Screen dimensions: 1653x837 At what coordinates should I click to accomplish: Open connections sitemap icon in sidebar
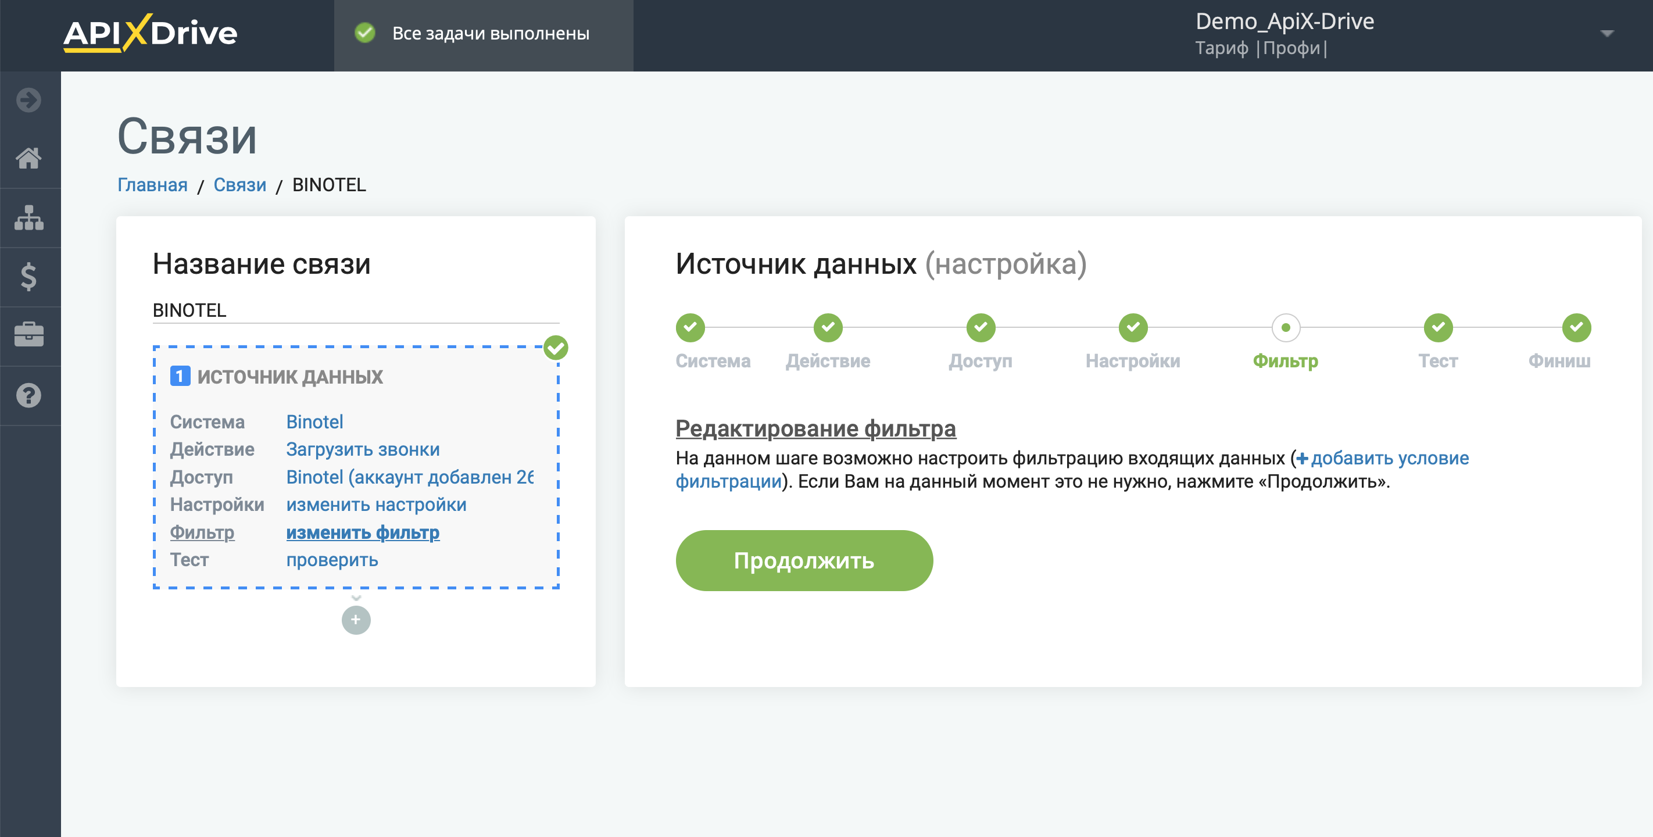pos(29,217)
